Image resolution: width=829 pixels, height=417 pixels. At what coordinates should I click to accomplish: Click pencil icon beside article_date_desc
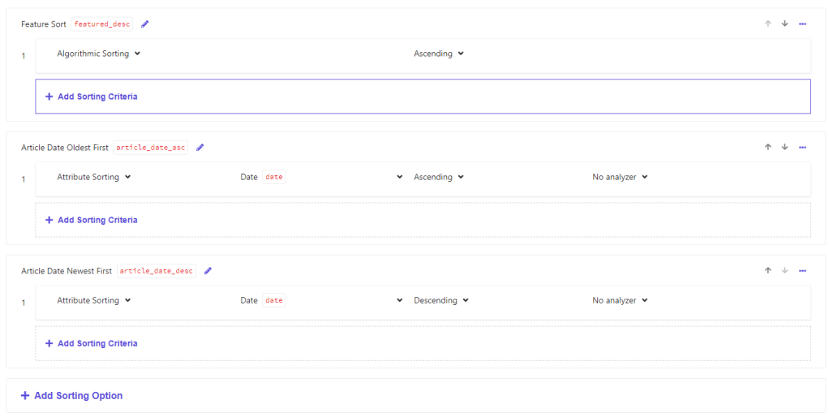tap(208, 271)
